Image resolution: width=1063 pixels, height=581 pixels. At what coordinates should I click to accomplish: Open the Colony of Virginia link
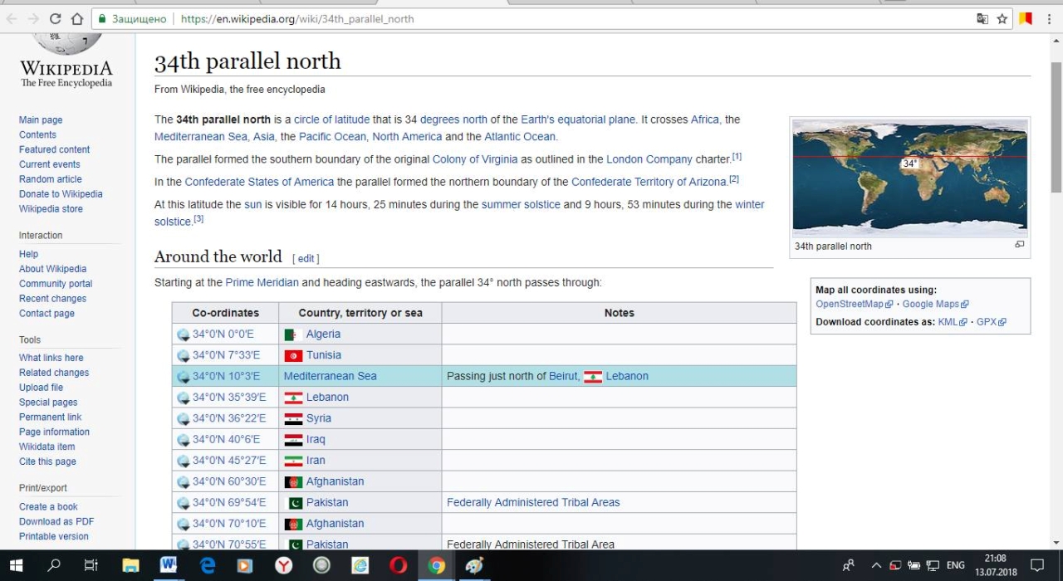475,159
